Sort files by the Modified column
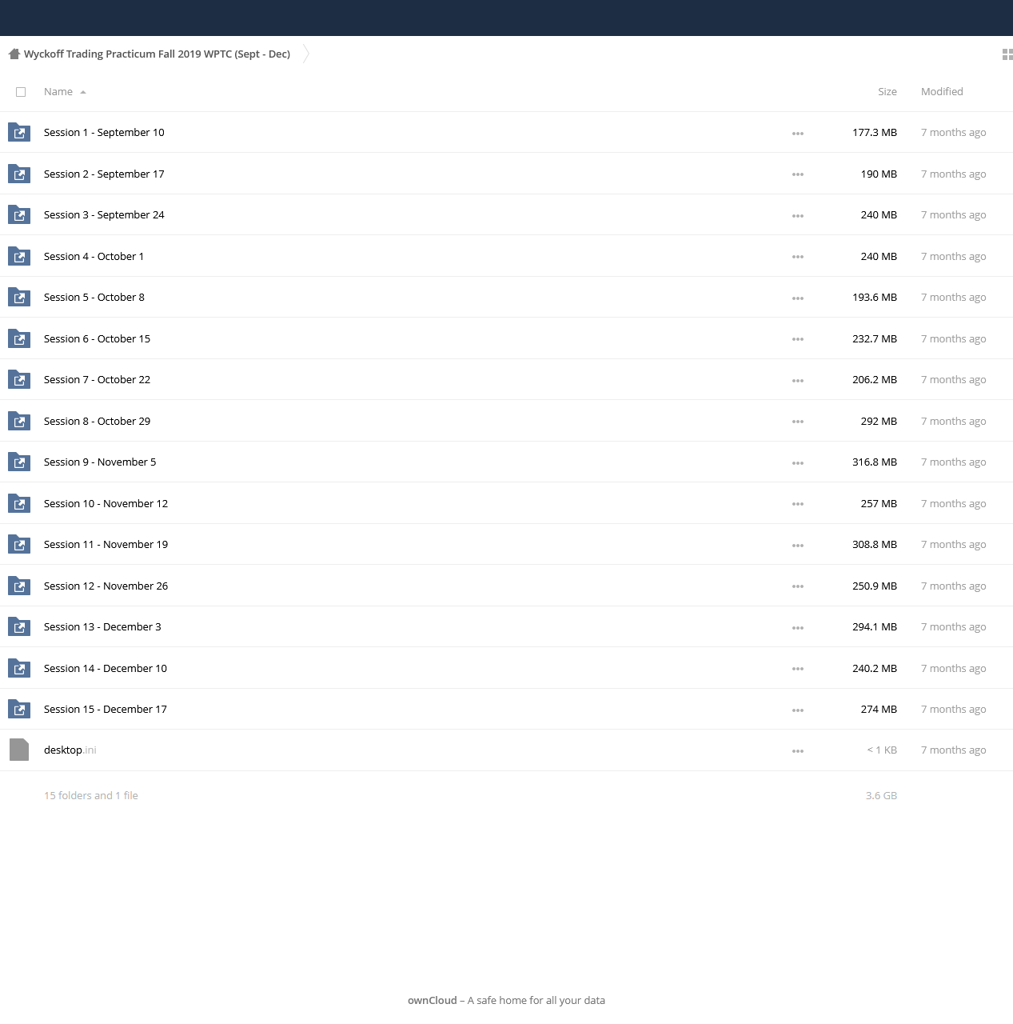This screenshot has height=1024, width=1013. click(x=942, y=92)
